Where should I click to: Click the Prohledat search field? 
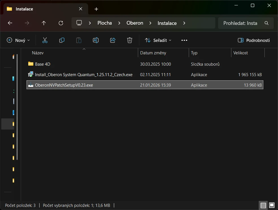tap(246, 23)
